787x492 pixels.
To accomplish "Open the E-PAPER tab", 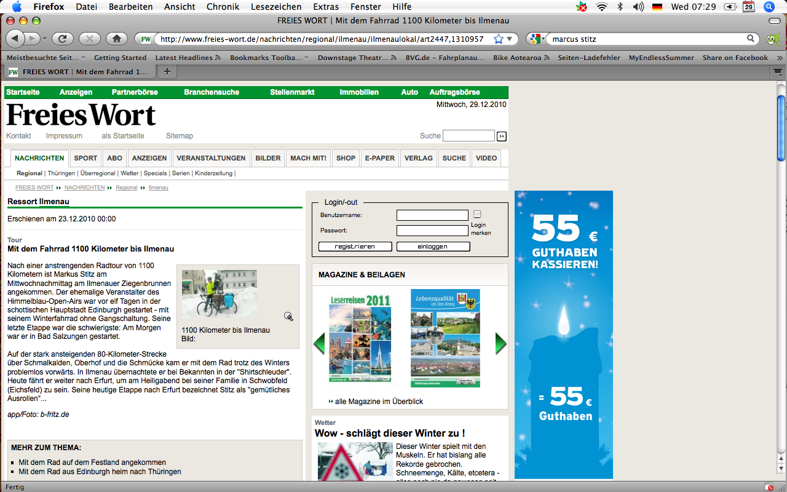I will click(379, 158).
